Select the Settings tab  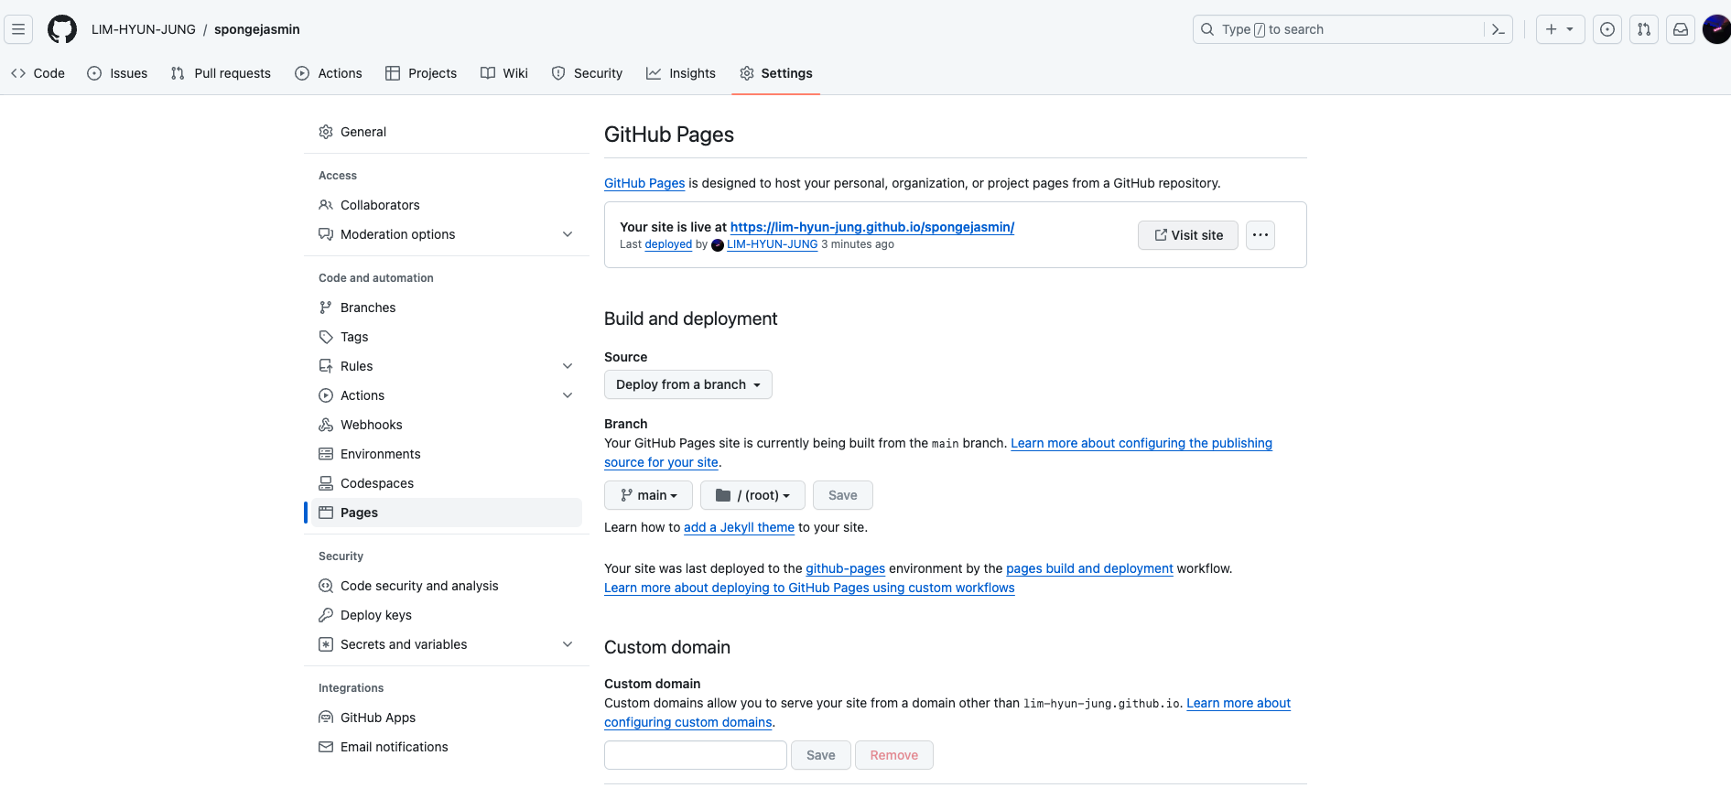click(776, 73)
